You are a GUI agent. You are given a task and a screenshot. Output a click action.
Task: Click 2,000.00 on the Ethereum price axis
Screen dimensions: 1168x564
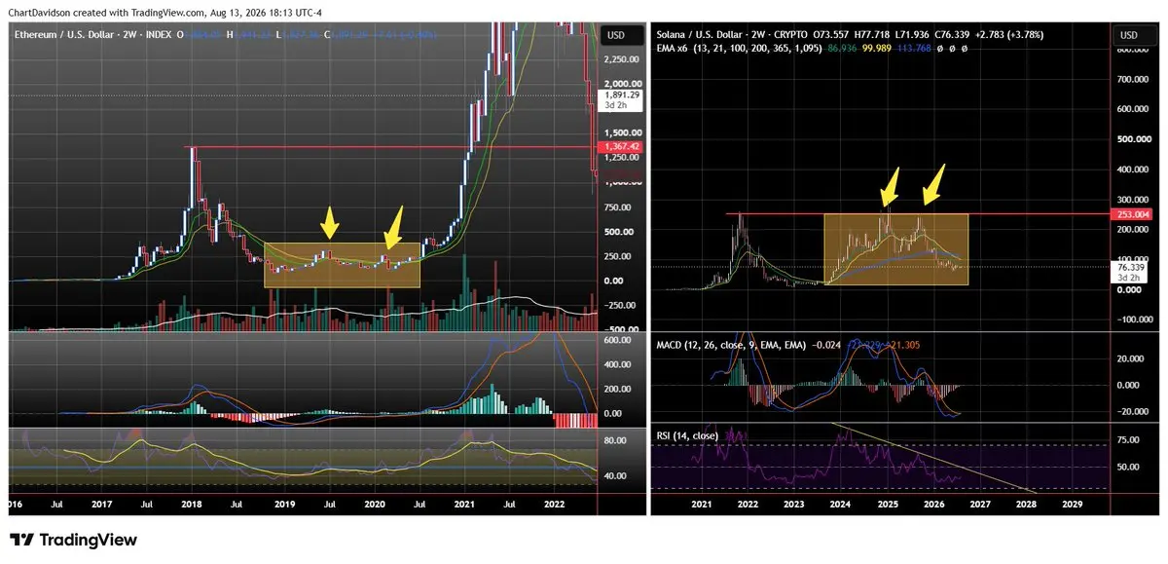tap(625, 84)
